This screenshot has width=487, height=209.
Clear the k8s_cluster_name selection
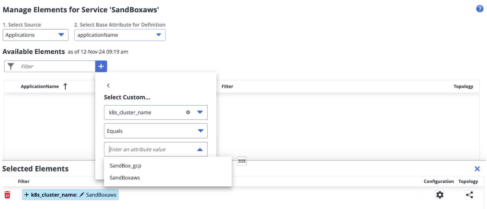coord(188,112)
